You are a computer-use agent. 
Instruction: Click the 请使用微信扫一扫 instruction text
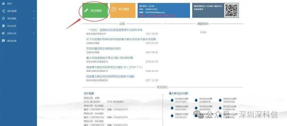208,7
